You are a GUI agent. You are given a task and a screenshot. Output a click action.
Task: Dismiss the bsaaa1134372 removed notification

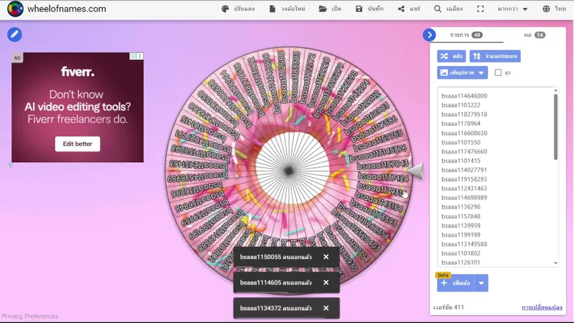coord(326,308)
